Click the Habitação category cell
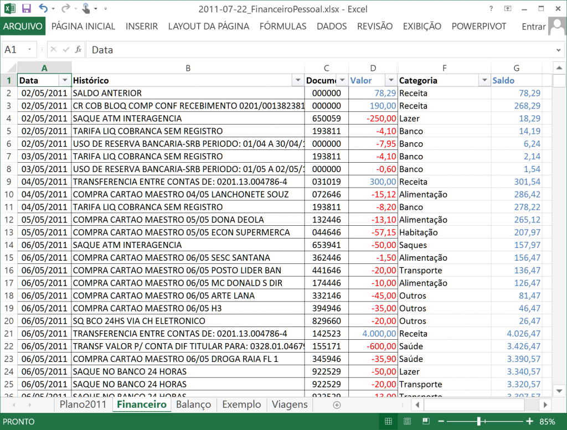 click(x=445, y=232)
